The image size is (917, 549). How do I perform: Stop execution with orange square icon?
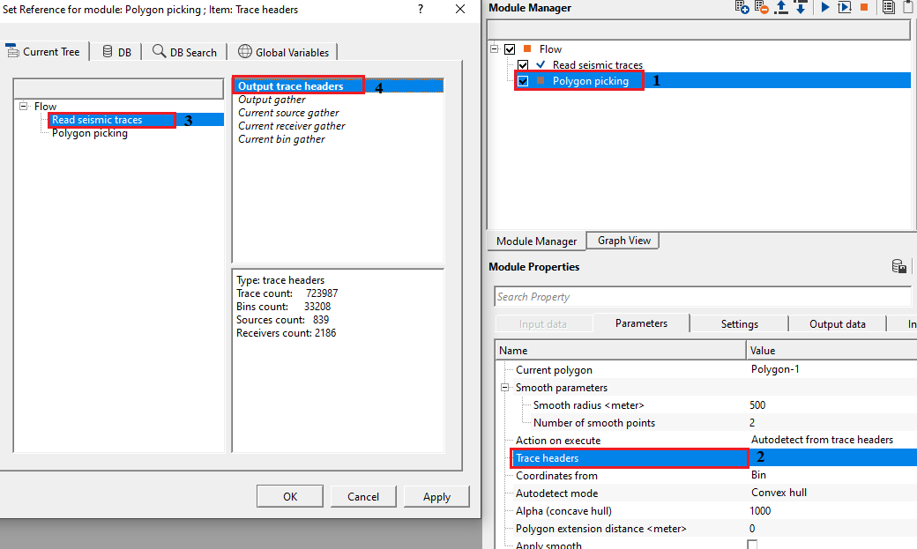(x=864, y=8)
